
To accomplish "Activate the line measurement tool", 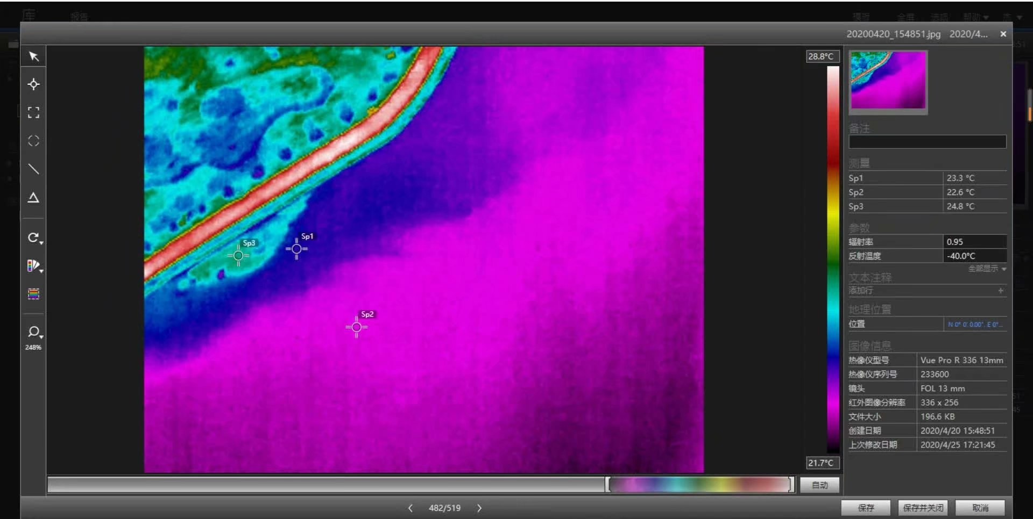I will pos(33,169).
